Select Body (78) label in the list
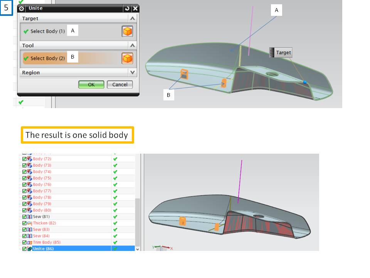 click(42, 197)
